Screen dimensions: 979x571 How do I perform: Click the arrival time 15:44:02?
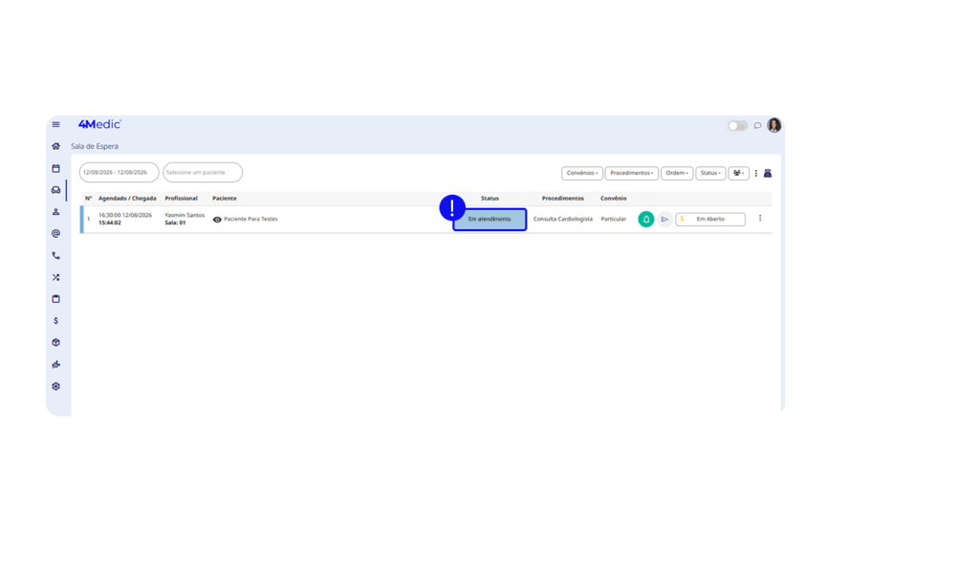click(110, 222)
